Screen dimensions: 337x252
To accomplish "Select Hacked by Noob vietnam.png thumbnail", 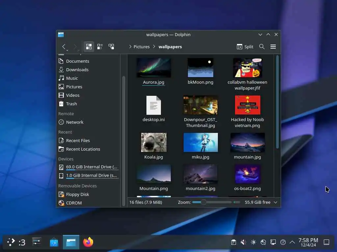I will coord(247,105).
